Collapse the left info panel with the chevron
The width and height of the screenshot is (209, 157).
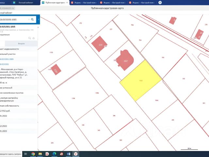click(39, 20)
